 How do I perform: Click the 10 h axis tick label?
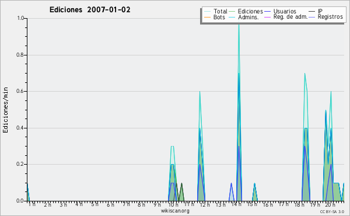click(x=173, y=204)
